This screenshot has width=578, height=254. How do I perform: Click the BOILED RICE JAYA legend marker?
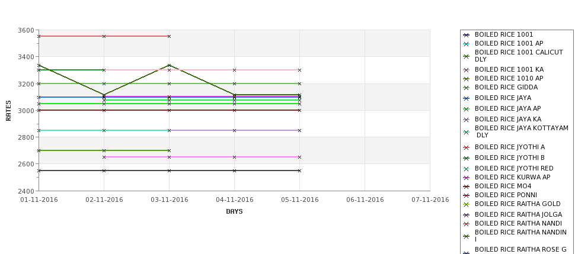(467, 99)
